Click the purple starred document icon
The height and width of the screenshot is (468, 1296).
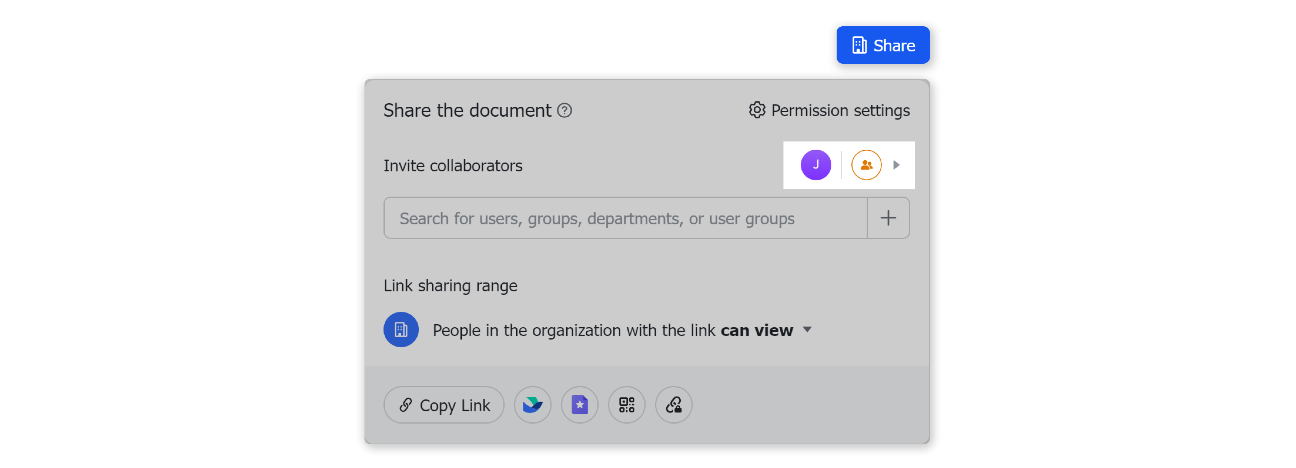[579, 405]
